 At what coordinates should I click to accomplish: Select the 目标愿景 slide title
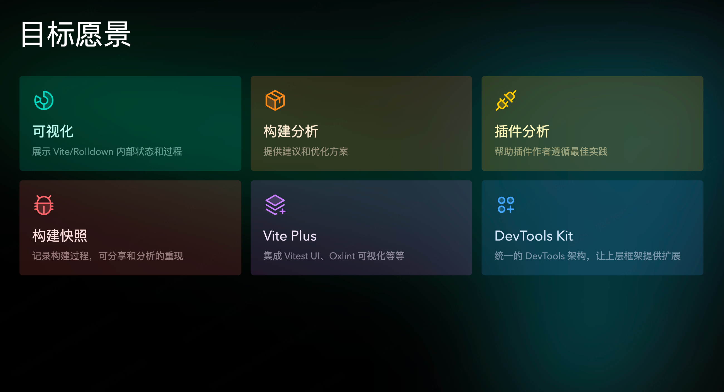click(76, 34)
